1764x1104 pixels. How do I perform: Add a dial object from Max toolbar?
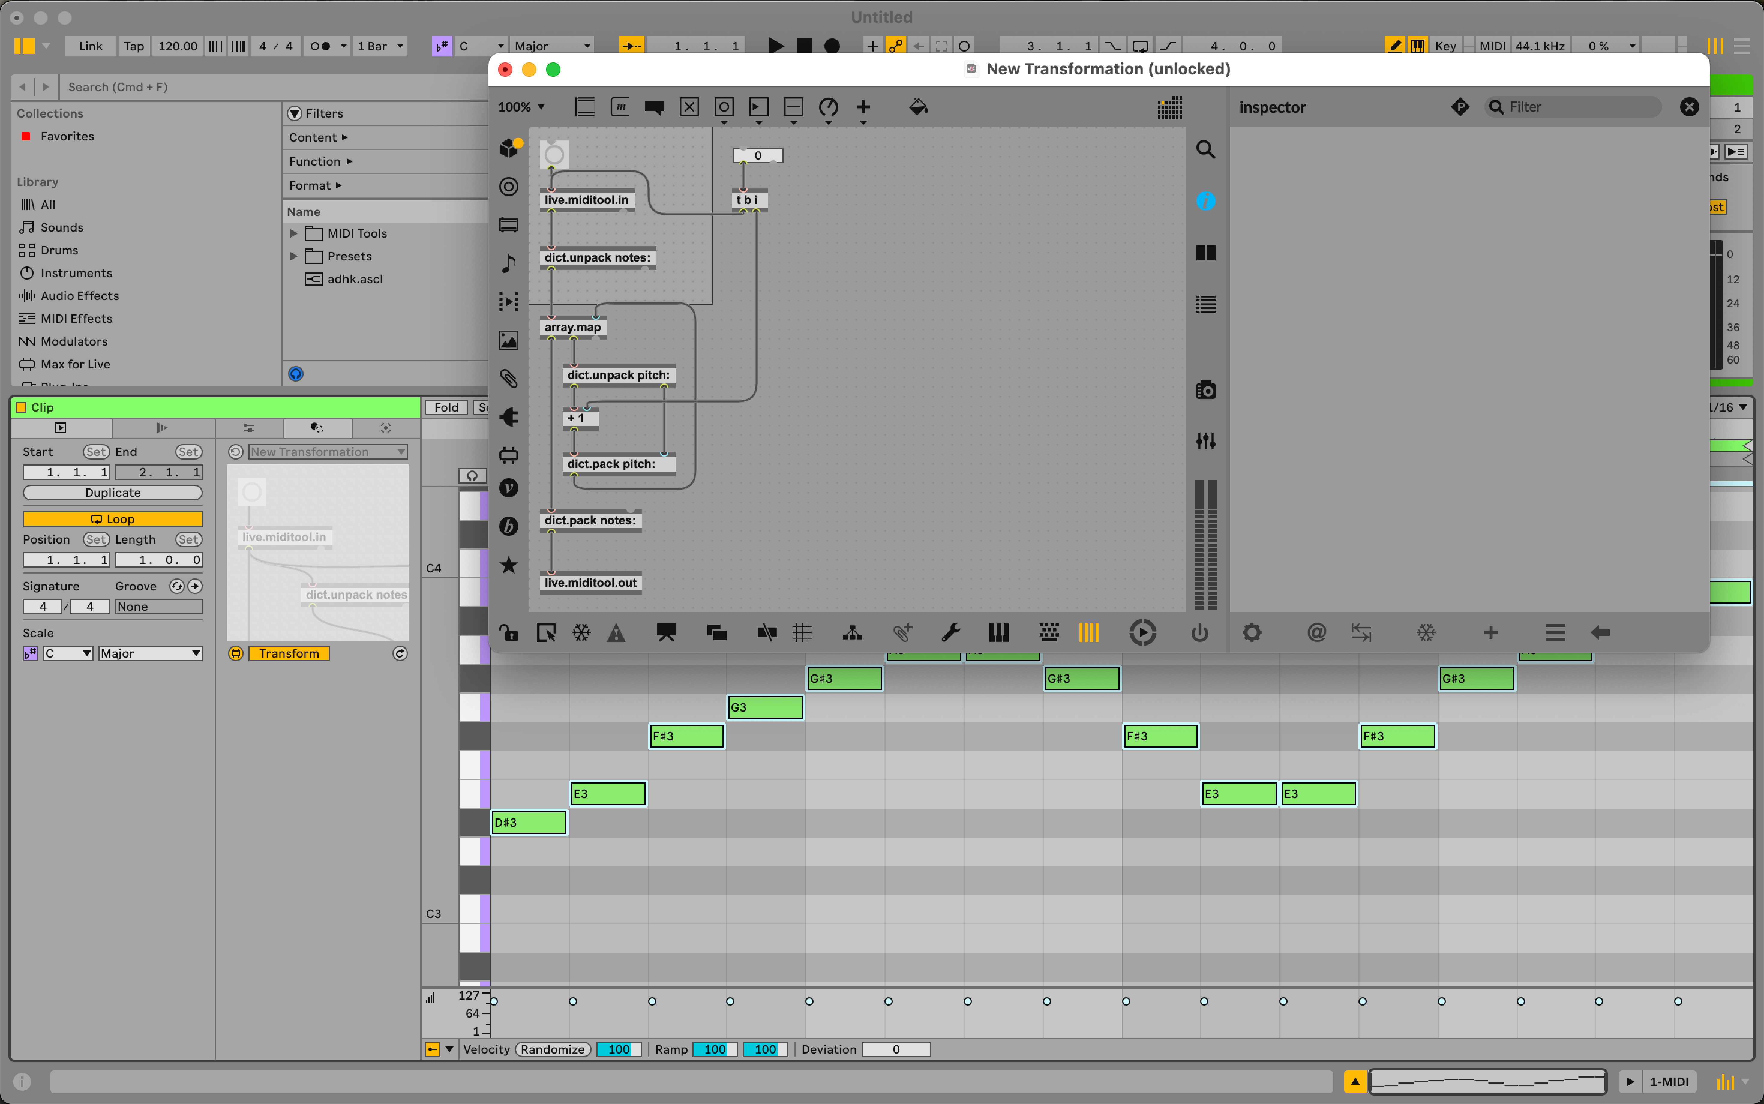(828, 107)
